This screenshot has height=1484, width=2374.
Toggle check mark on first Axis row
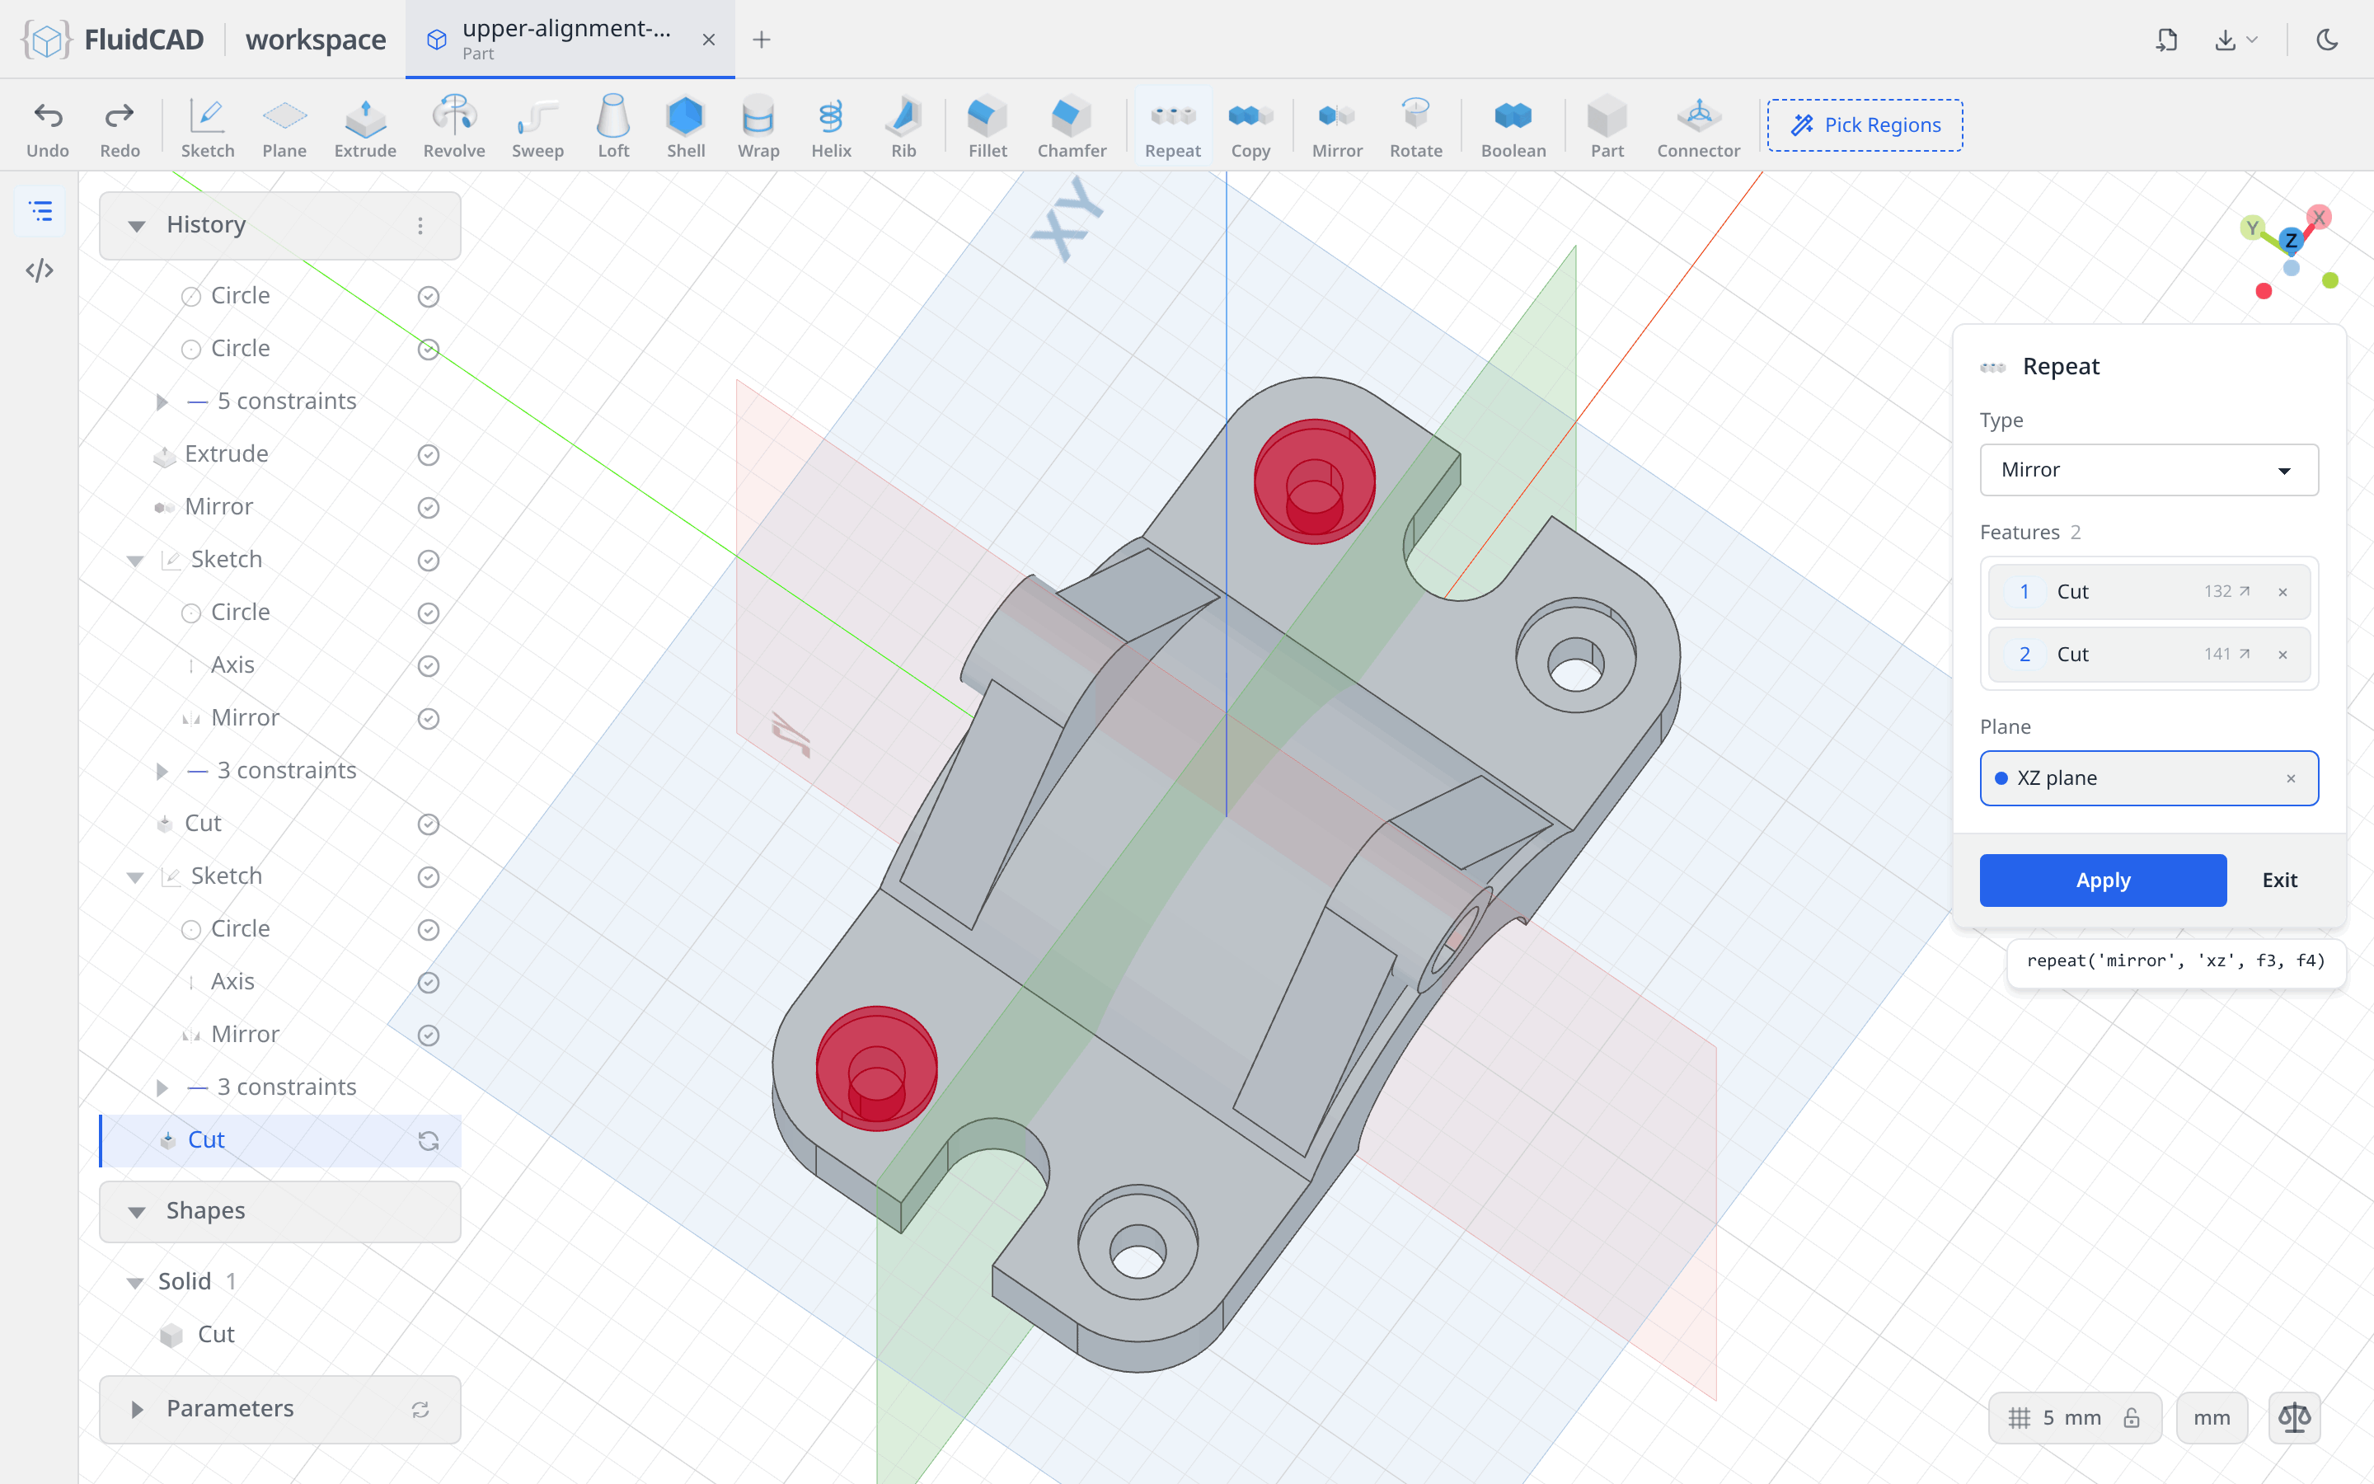pos(429,665)
